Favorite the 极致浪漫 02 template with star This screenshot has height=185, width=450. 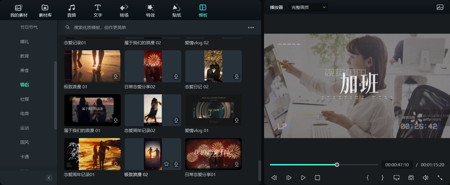coord(166,164)
